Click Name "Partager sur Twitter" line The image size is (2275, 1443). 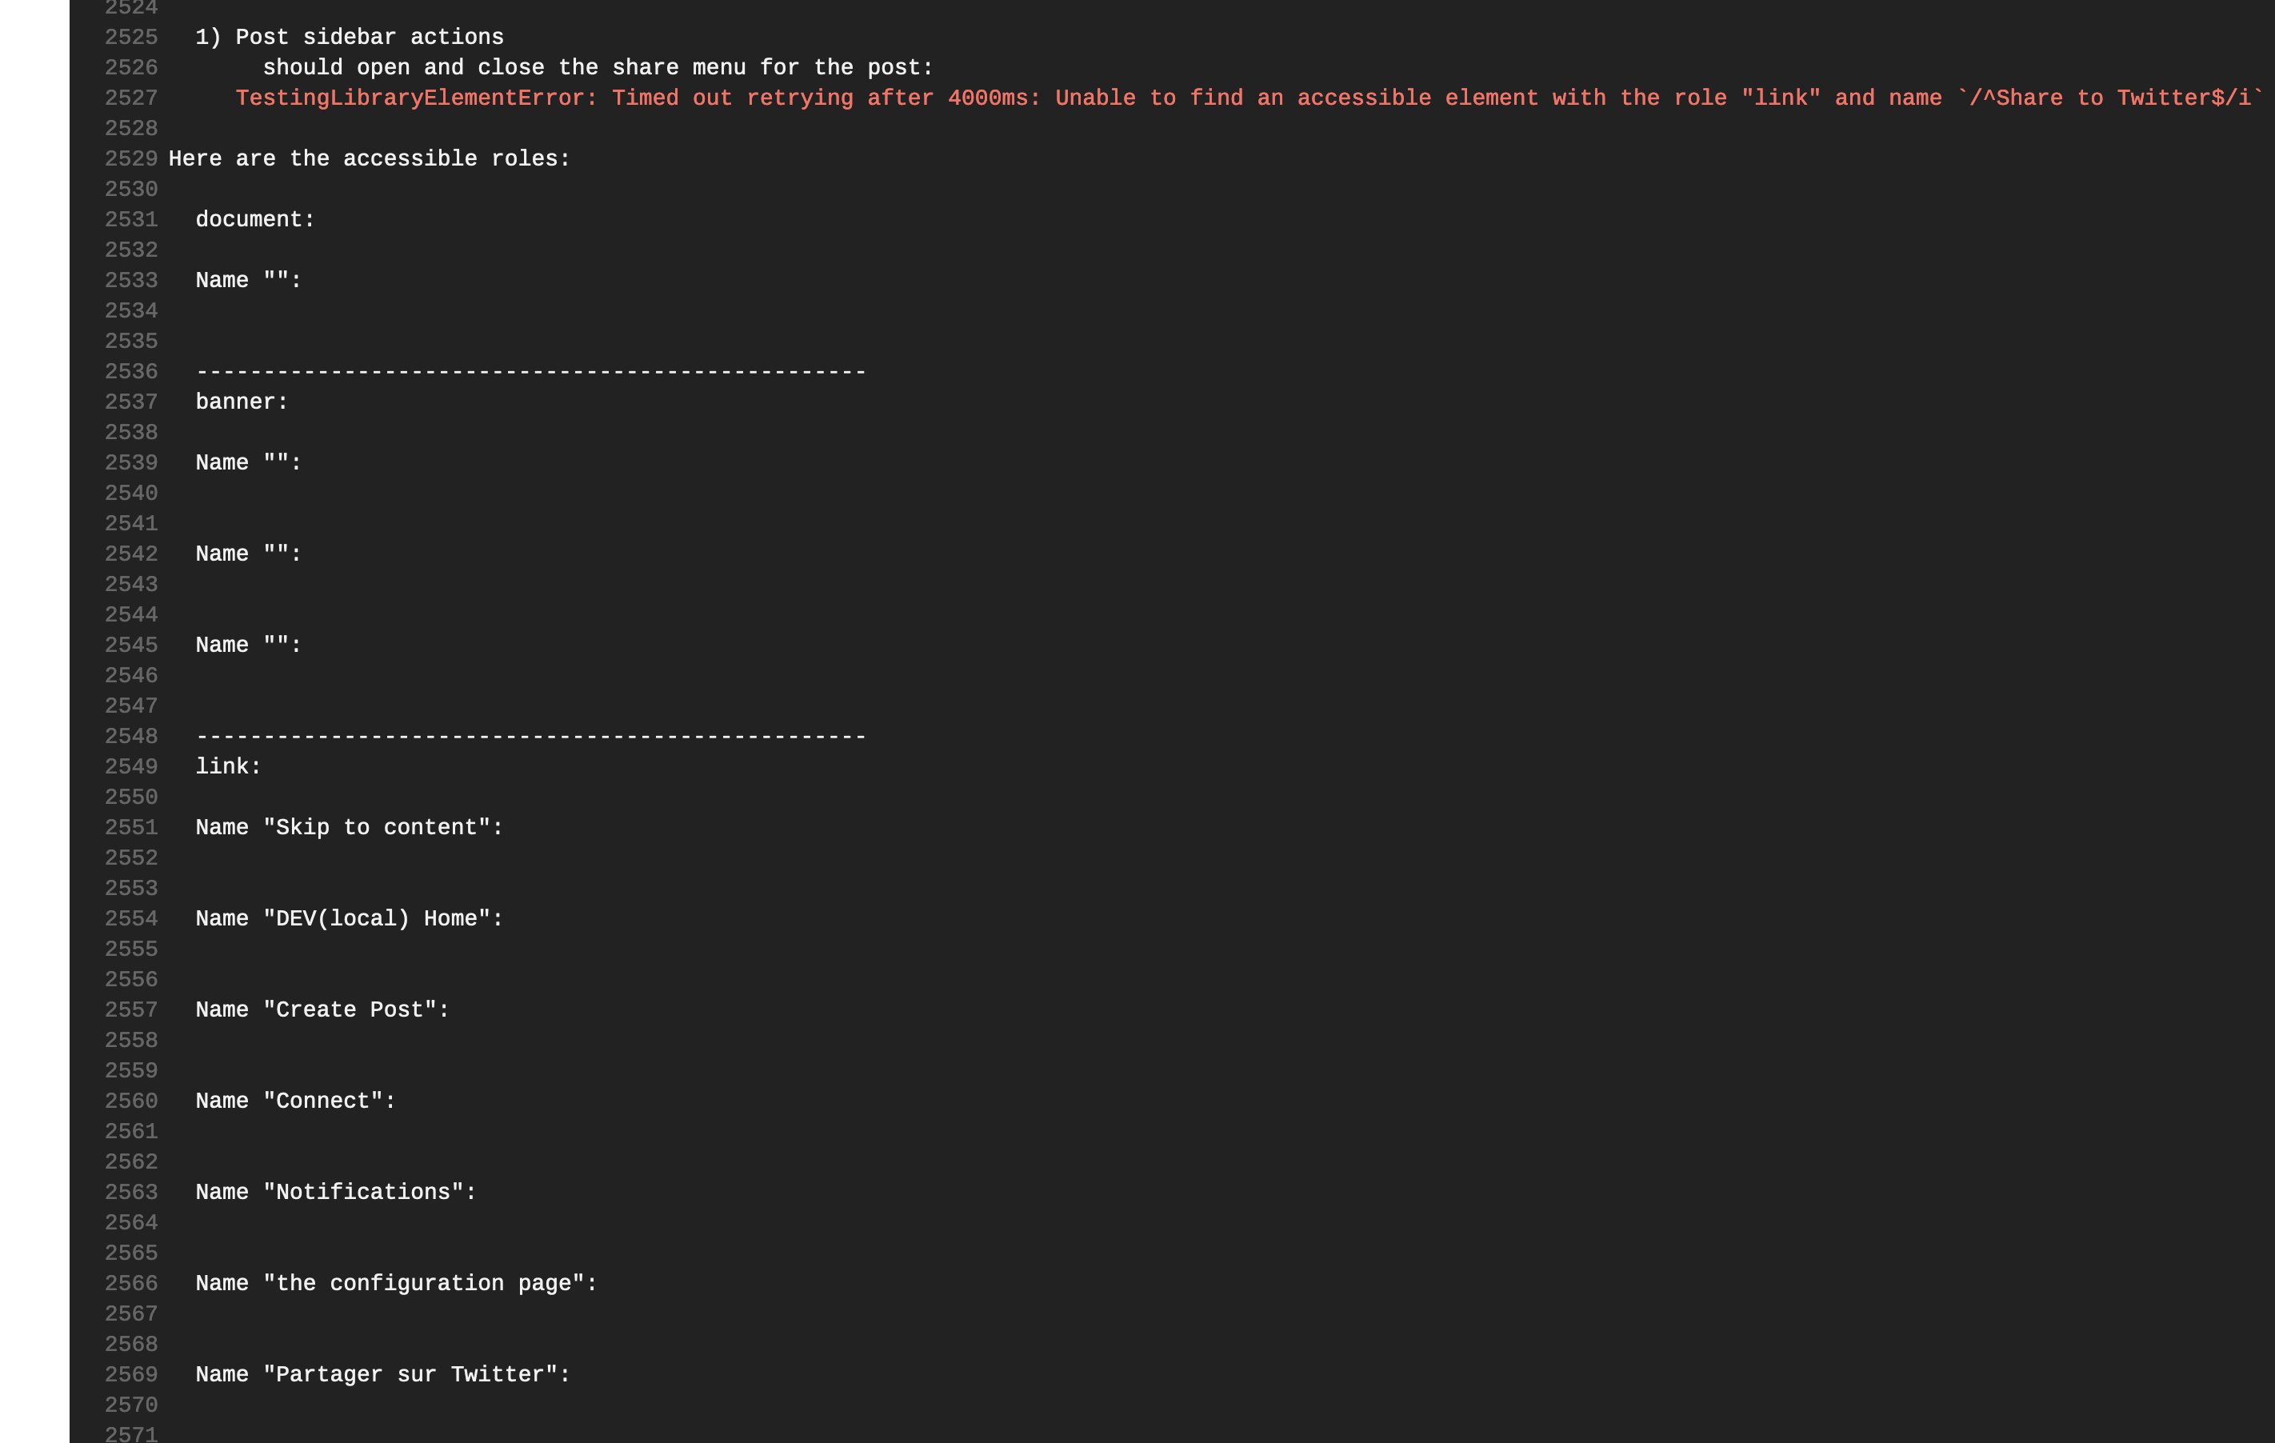382,1374
